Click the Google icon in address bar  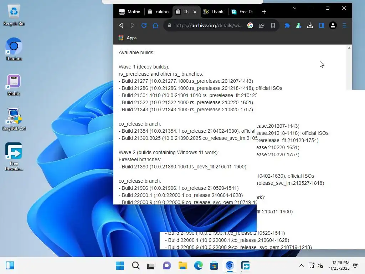250,25
